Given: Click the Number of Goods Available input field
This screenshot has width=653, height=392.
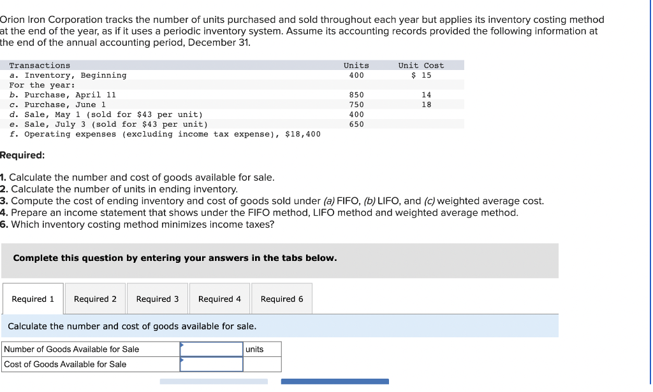Looking at the screenshot, I should (x=212, y=349).
